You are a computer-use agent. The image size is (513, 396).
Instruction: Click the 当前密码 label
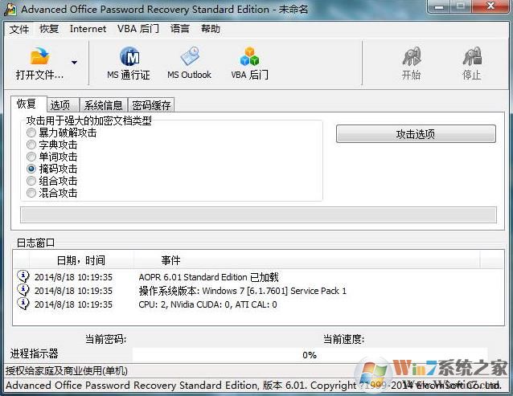point(105,339)
